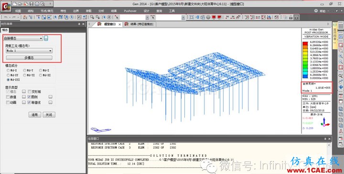
Task: Click the Save file icon in title bar
Action: pyautogui.click(x=32, y=4)
